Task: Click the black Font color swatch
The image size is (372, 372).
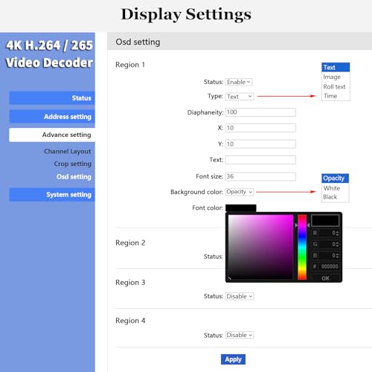Action: 241,208
